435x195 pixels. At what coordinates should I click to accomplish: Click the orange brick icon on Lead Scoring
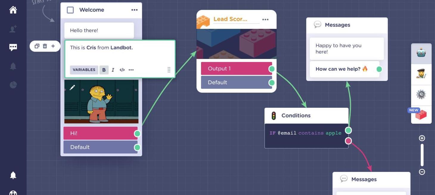203,21
